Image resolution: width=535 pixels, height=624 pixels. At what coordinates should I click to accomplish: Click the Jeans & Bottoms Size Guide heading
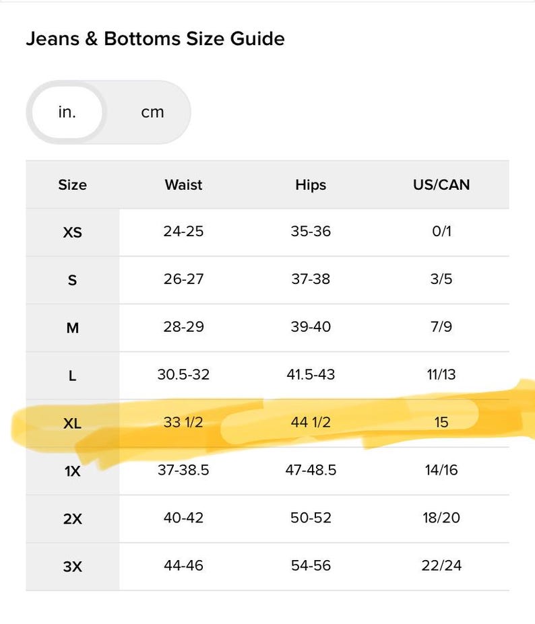(x=156, y=38)
